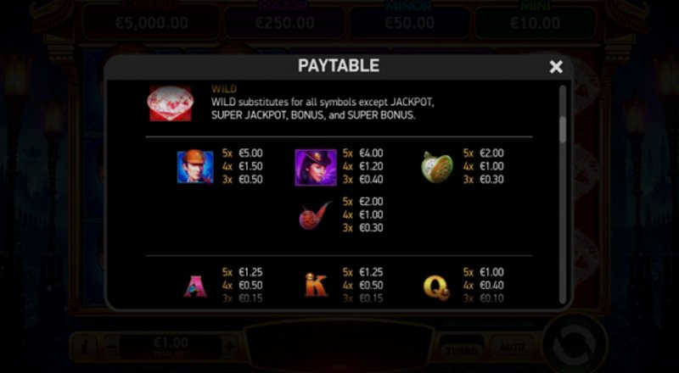Screen dimensions: 679x373
Task: Click the orange K card symbol
Action: (x=316, y=285)
